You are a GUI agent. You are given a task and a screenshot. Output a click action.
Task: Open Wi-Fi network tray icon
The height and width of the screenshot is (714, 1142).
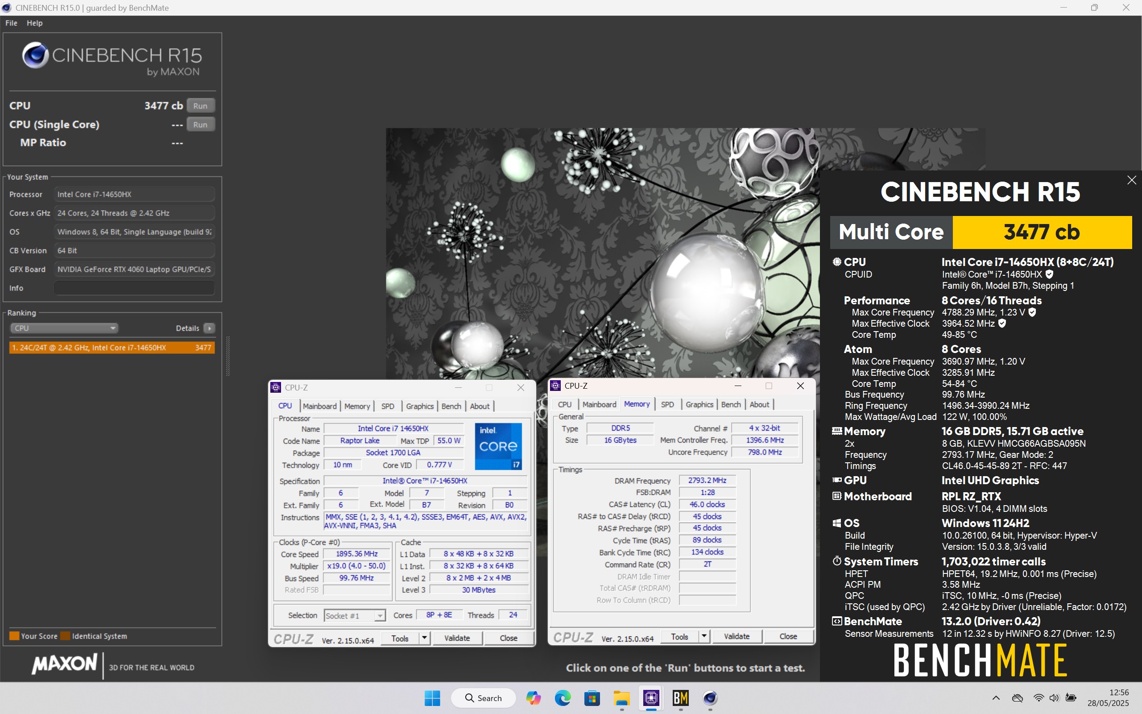pos(1038,698)
